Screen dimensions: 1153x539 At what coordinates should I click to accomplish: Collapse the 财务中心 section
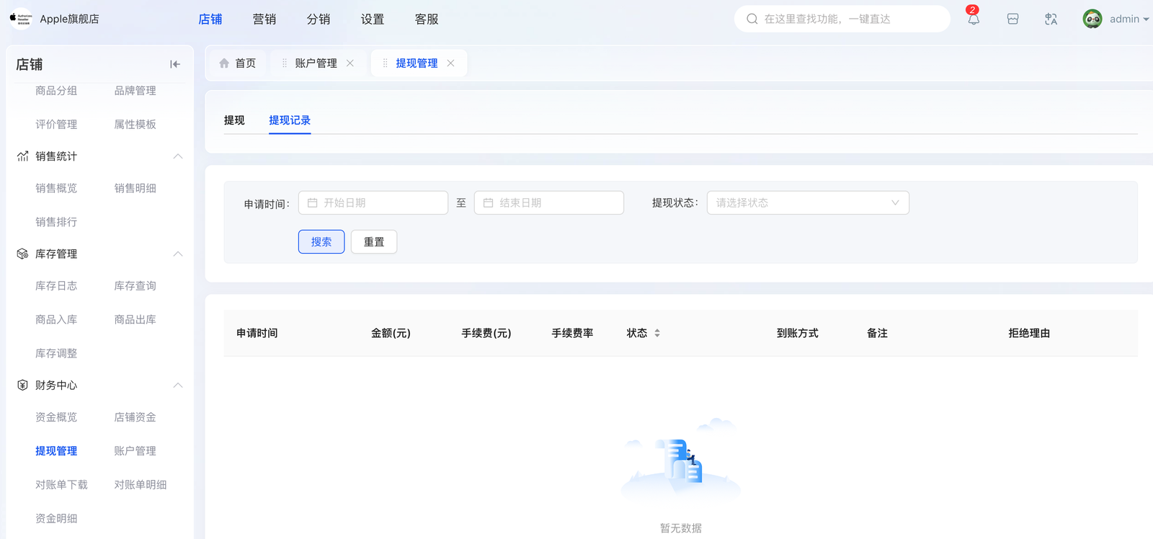(x=178, y=386)
